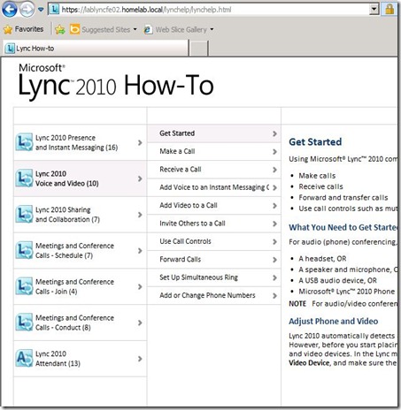
Task: Click the Conference Calls Conduct icon
Action: (24, 323)
